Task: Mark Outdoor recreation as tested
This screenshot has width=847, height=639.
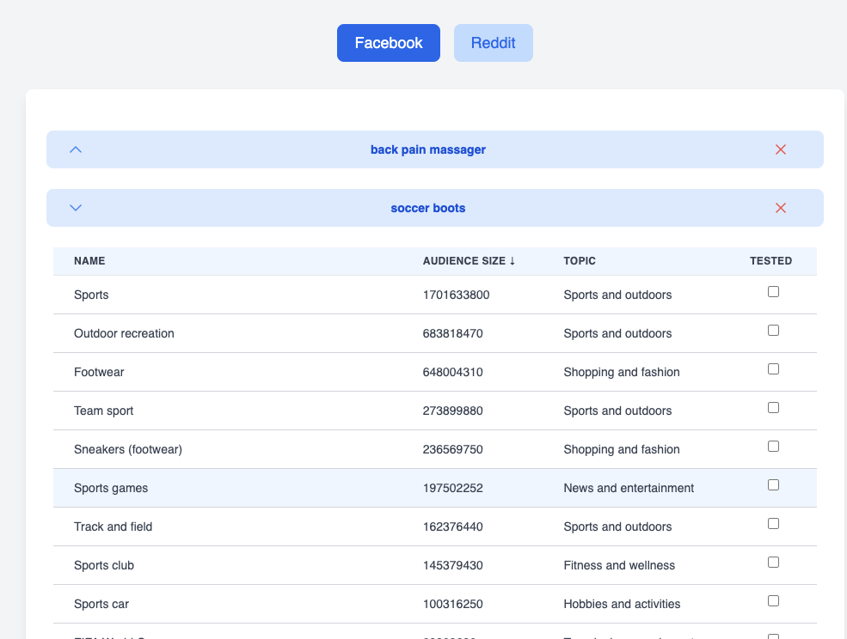Action: (x=773, y=331)
